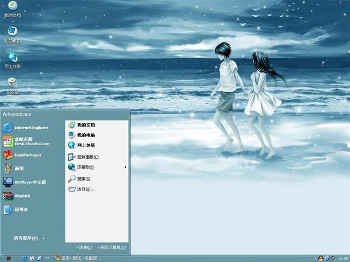Open the recycle bin desktop icon

[x=13, y=86]
